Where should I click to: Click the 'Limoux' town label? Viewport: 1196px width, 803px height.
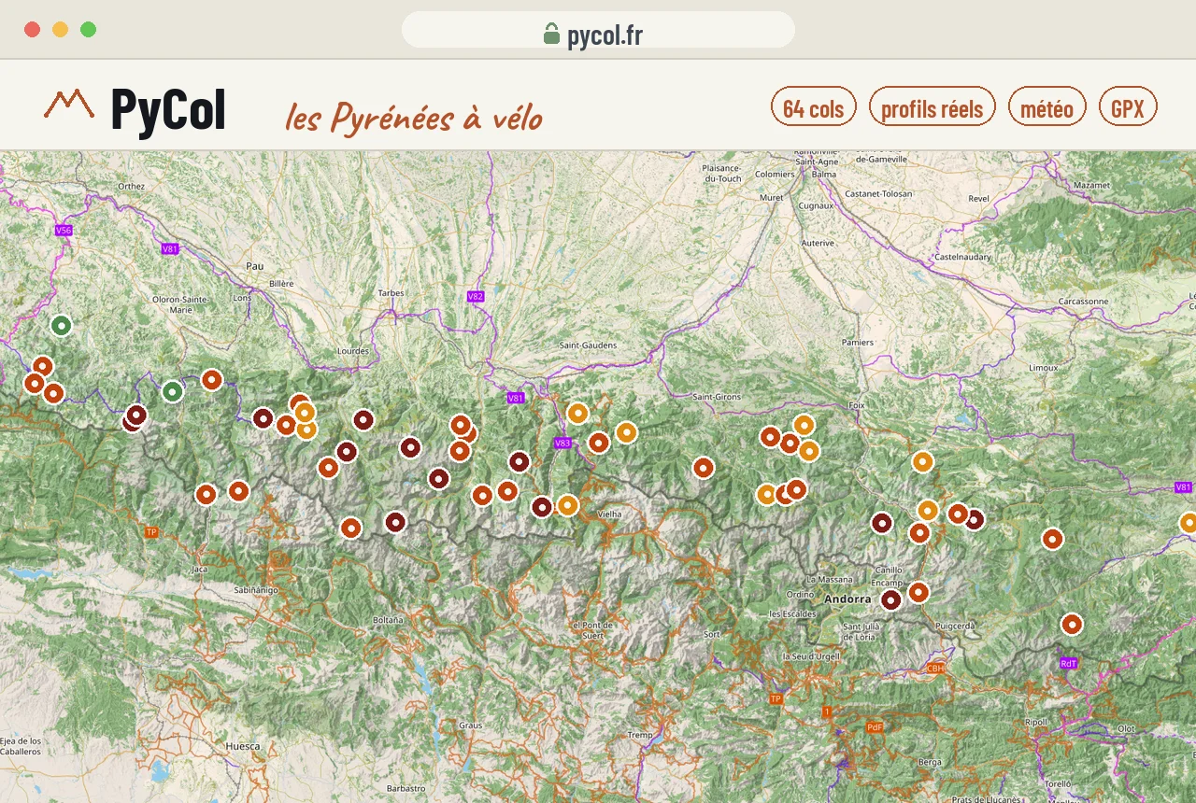1044,368
